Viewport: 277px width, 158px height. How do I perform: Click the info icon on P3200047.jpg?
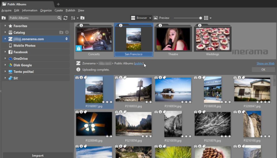click(x=239, y=78)
